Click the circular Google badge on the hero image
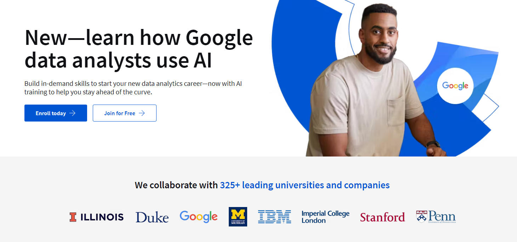This screenshot has width=517, height=242. [x=455, y=85]
